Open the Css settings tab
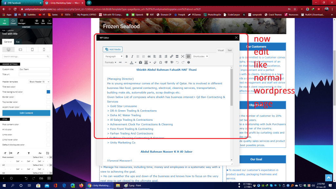The image size is (336, 189). click(x=18, y=42)
